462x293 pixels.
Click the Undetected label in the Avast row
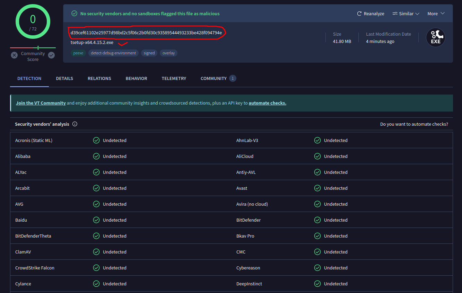pos(336,188)
